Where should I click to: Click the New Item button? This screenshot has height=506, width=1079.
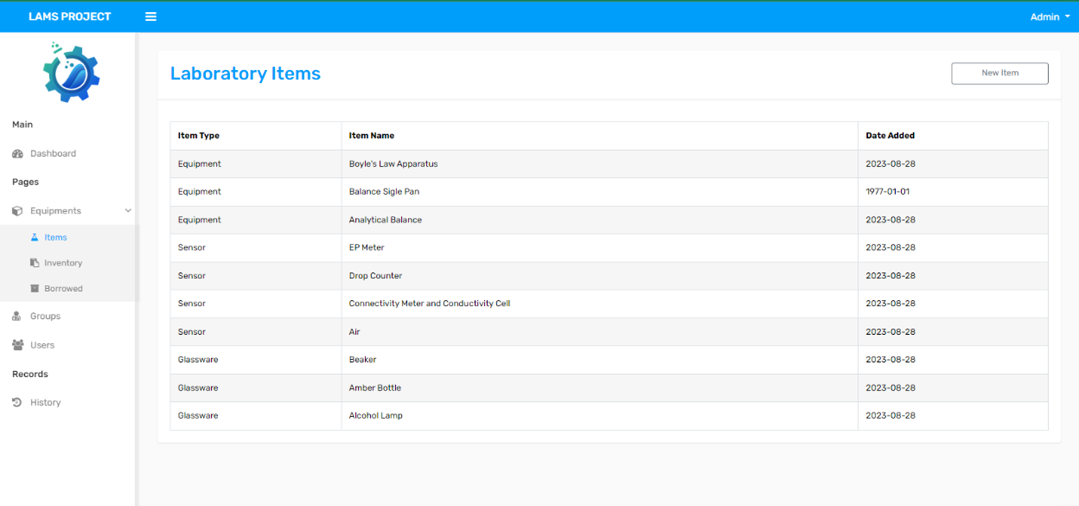point(999,73)
